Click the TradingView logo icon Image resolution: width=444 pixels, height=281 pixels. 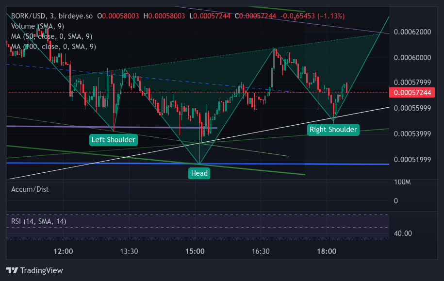point(12,270)
